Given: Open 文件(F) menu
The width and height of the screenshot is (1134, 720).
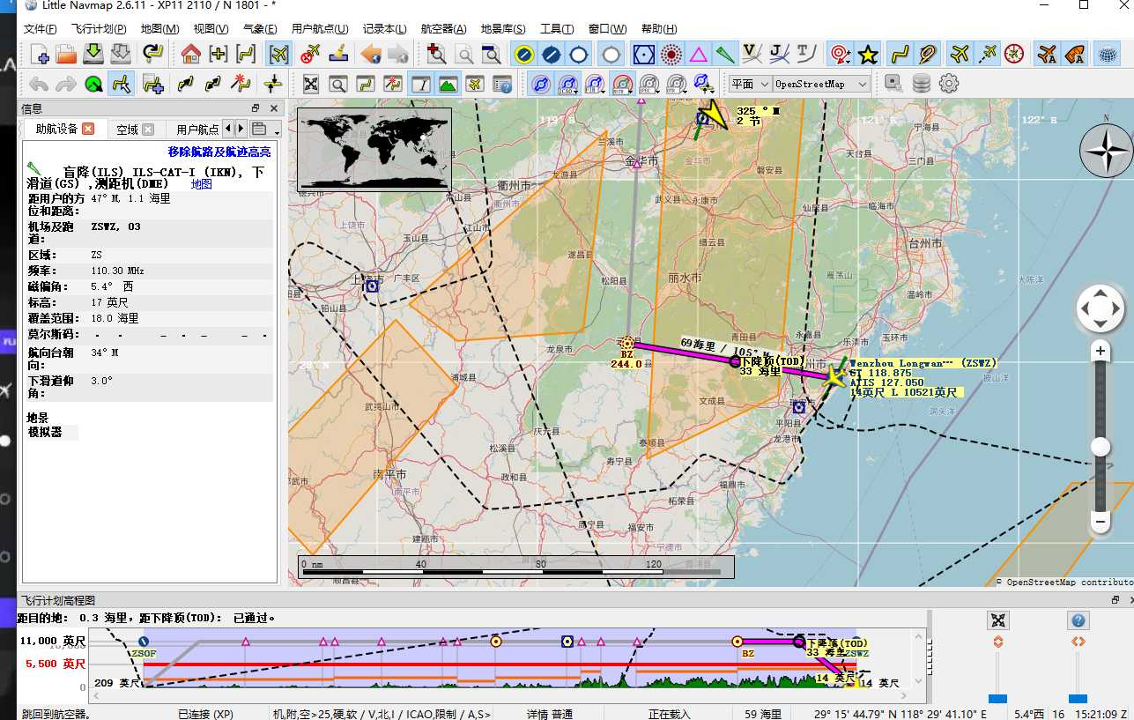Looking at the screenshot, I should coord(41,29).
